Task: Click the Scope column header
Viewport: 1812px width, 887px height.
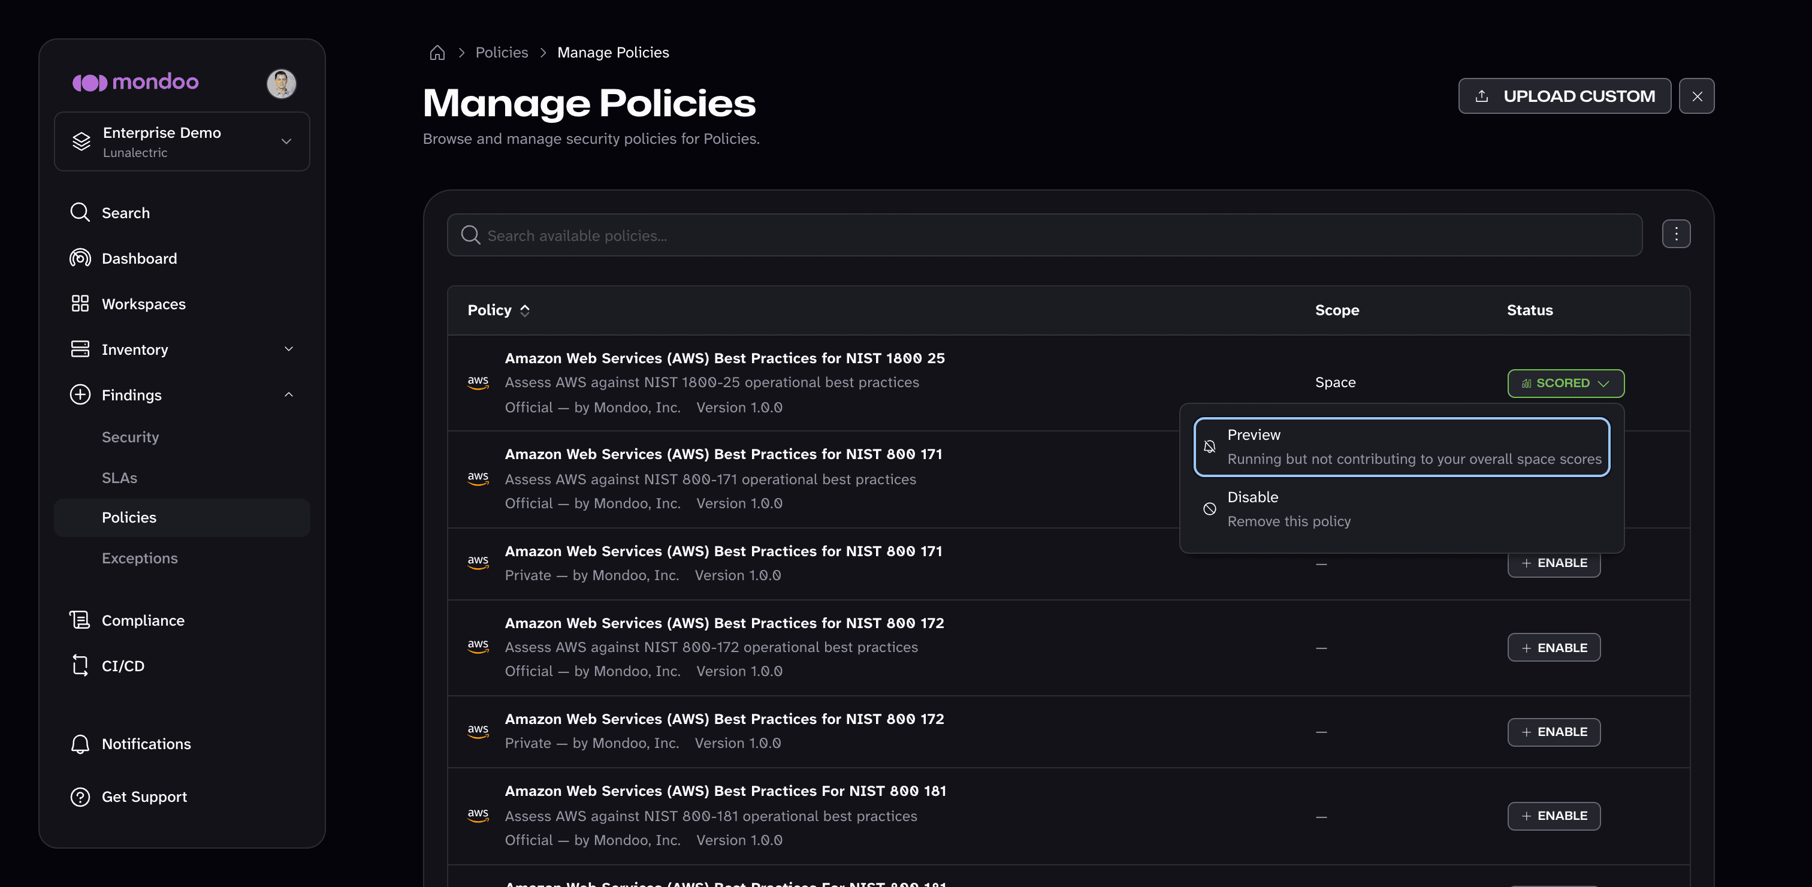Action: point(1337,310)
